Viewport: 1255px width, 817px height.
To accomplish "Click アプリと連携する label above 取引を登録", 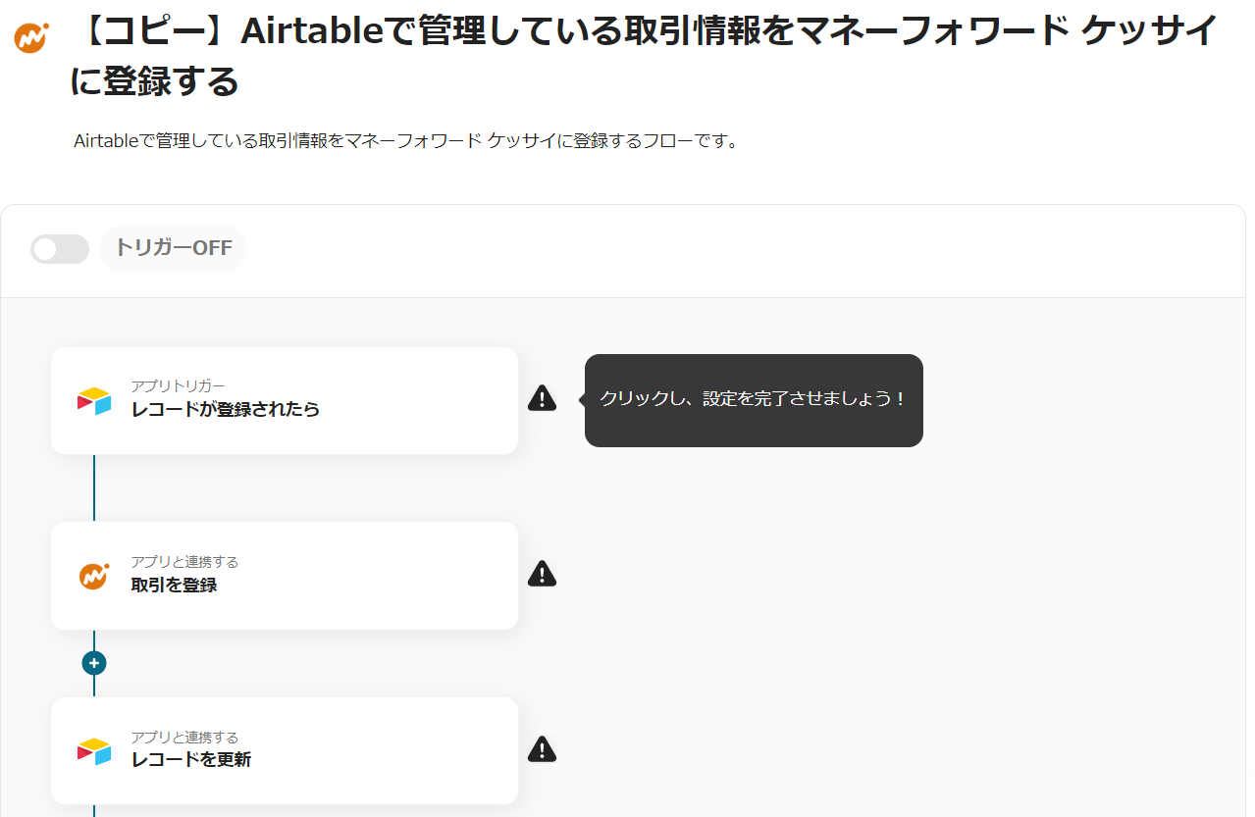I will (x=184, y=562).
